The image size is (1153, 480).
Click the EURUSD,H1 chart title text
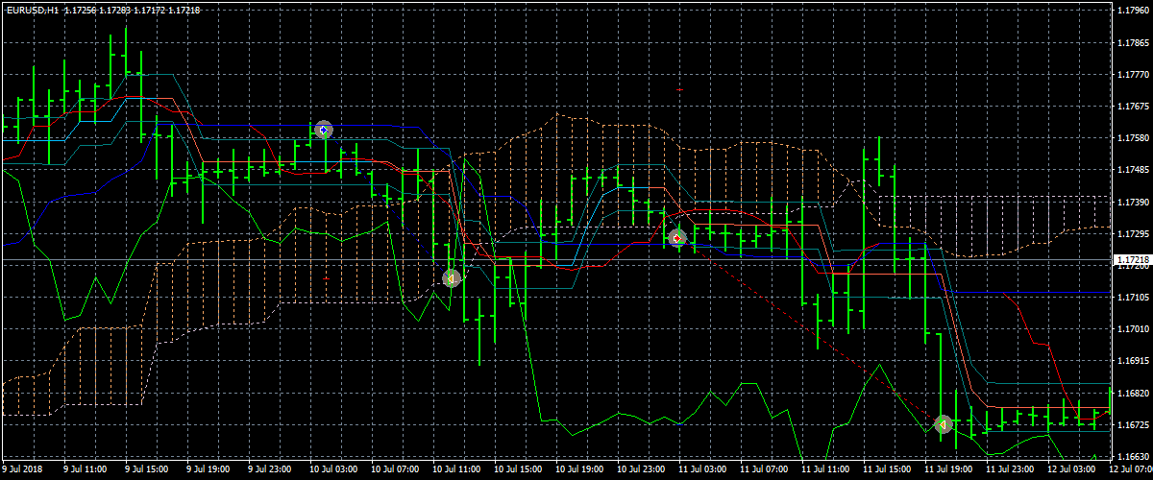click(x=33, y=9)
